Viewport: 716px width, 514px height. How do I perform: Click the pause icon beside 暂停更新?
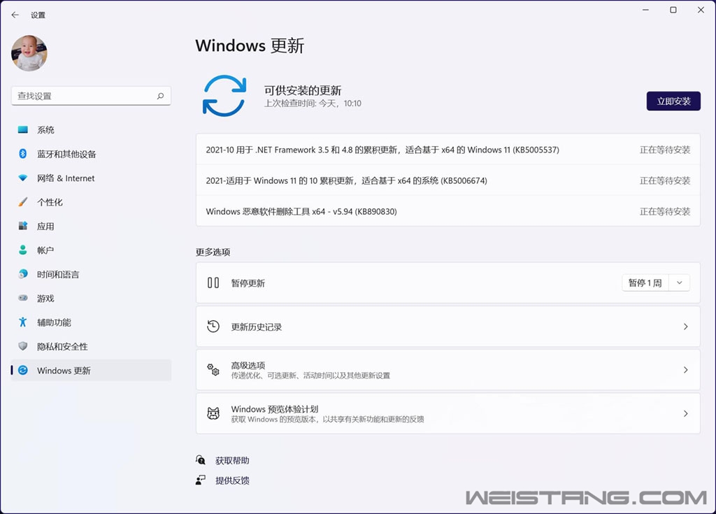click(x=213, y=283)
